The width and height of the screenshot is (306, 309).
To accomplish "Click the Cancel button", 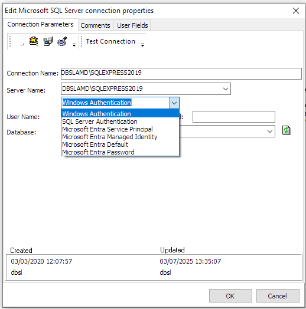I will [278, 296].
